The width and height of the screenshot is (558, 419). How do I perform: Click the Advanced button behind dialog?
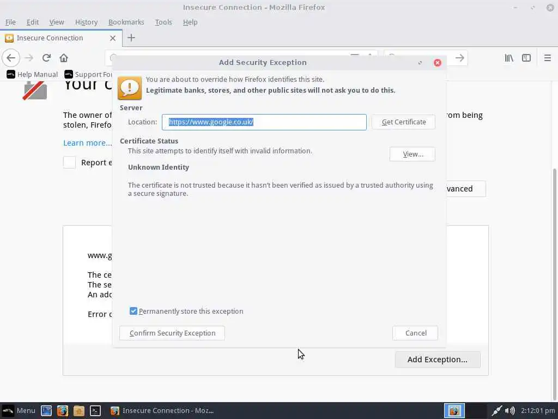pyautogui.click(x=466, y=189)
